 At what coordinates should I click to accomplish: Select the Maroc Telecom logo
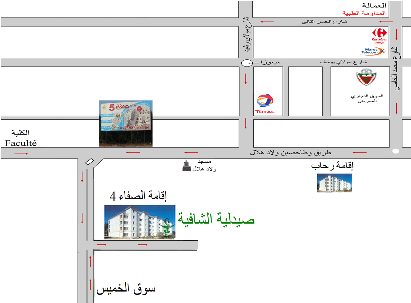tap(372, 51)
